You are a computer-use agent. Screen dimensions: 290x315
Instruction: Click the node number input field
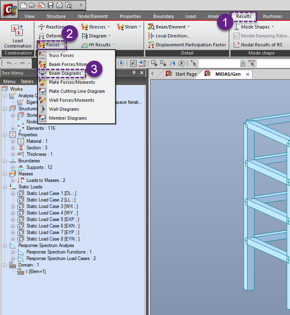(219, 63)
